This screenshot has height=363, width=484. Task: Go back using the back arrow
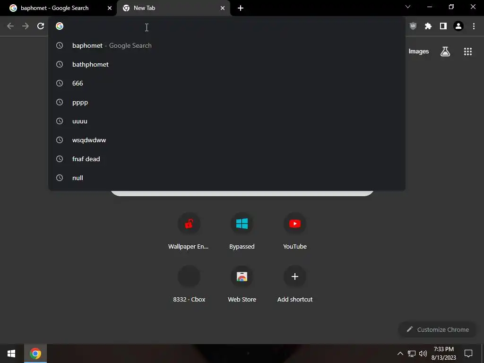pos(10,26)
